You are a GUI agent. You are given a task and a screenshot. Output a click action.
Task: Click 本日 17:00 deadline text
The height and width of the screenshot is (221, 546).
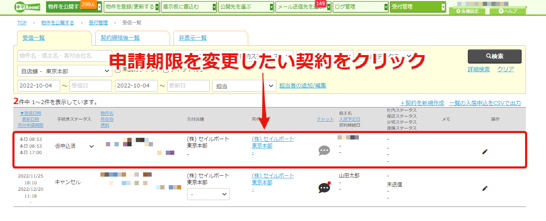(x=30, y=152)
